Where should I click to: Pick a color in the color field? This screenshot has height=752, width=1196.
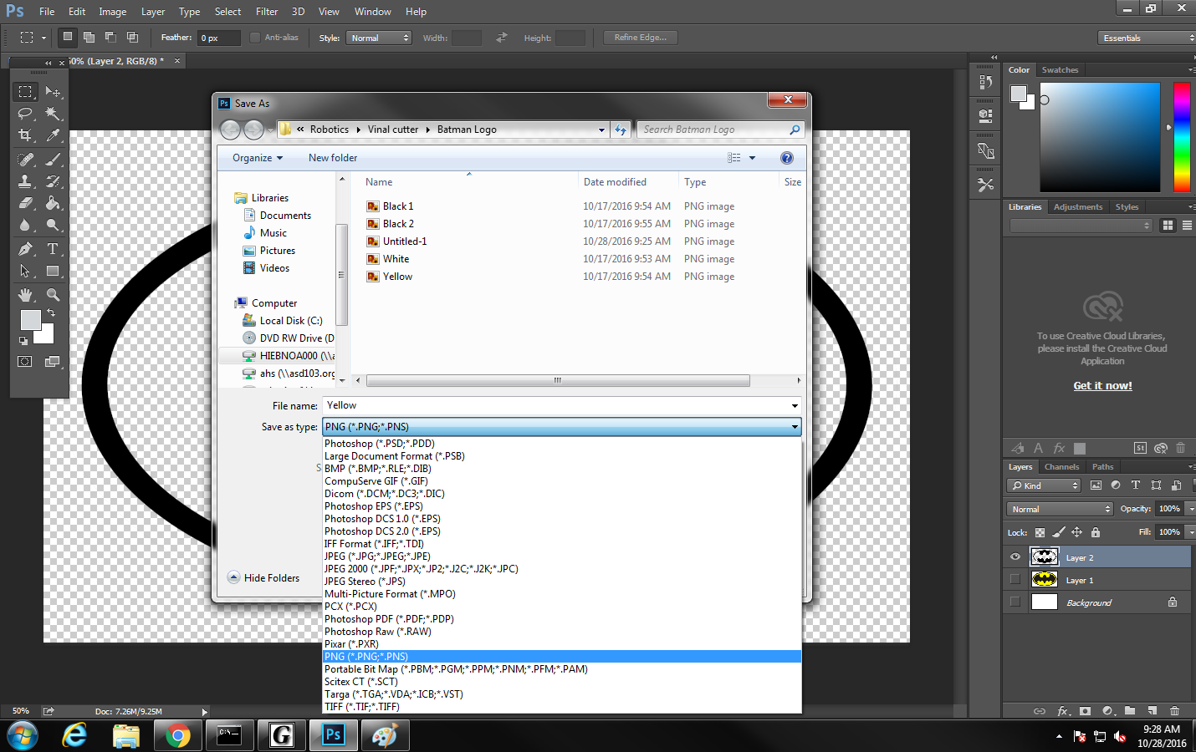click(x=1100, y=137)
